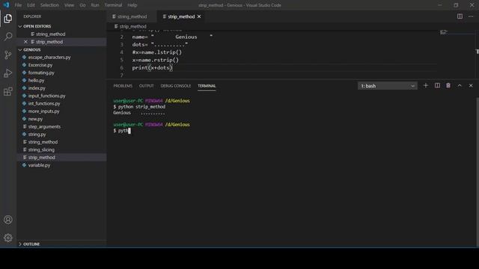
Task: Open the Search view in activity bar
Action: pyautogui.click(x=8, y=37)
